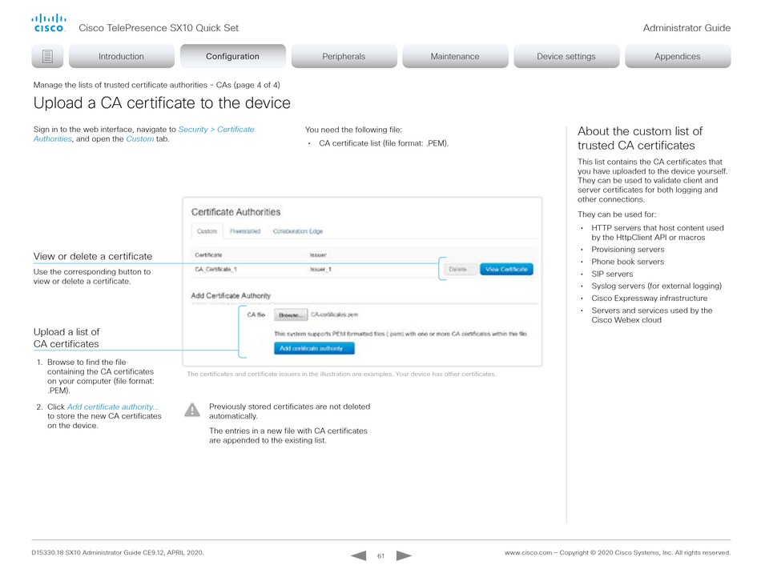Switch to the Appendices tab

pos(678,56)
